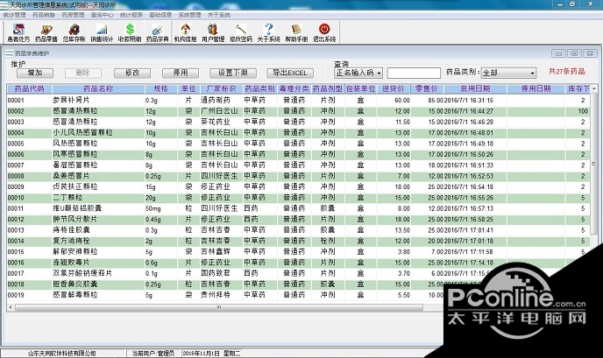This screenshot has width=603, height=358.
Task: Open 修改密码 key icon
Action: click(x=241, y=32)
